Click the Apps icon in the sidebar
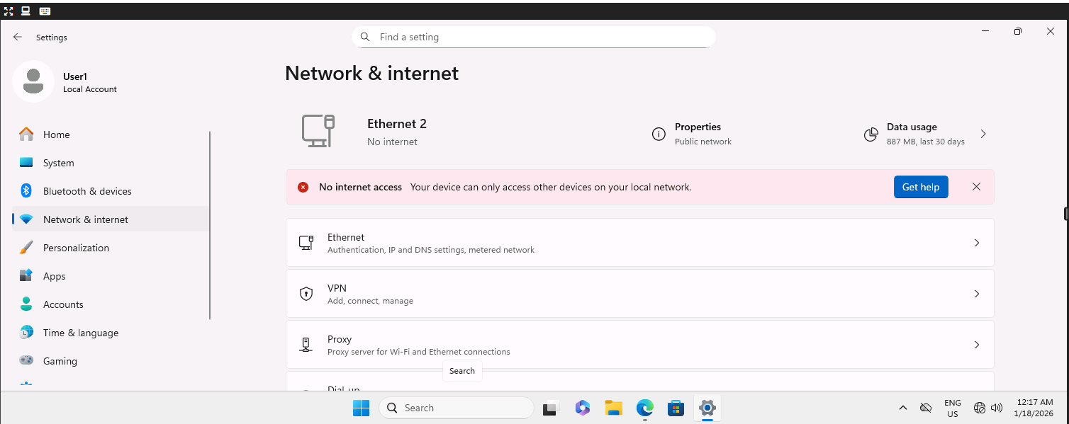This screenshot has width=1069, height=424. pyautogui.click(x=26, y=275)
